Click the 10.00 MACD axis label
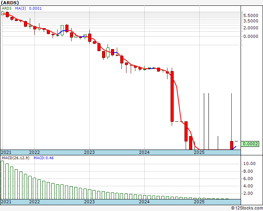The height and width of the screenshot is (211, 263). pos(249,164)
